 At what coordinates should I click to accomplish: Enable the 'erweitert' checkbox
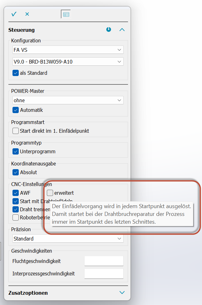[50, 193]
